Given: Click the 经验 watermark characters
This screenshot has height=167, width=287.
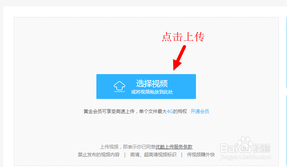Looking at the screenshot, I should (x=262, y=148).
